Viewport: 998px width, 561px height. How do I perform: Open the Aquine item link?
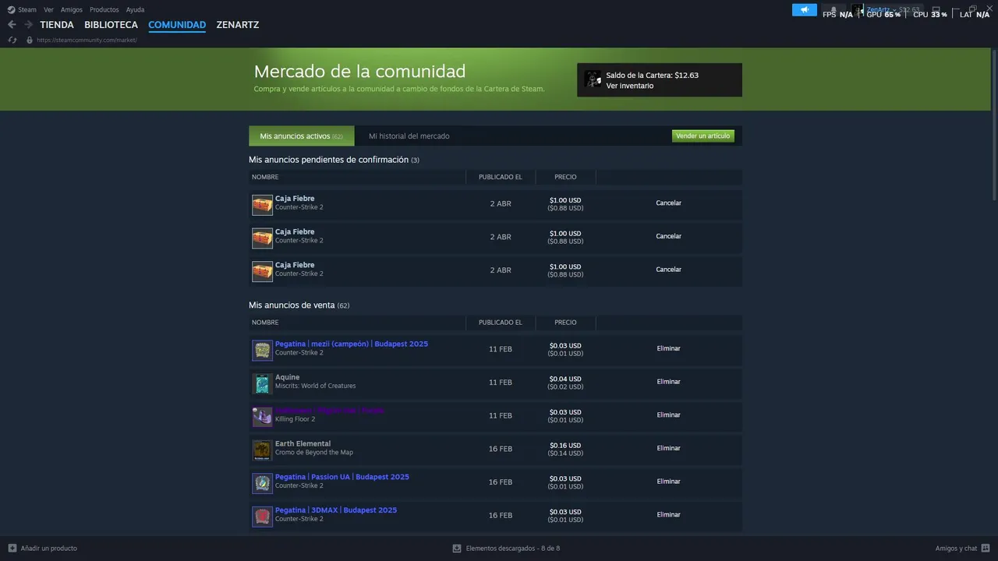click(x=287, y=377)
